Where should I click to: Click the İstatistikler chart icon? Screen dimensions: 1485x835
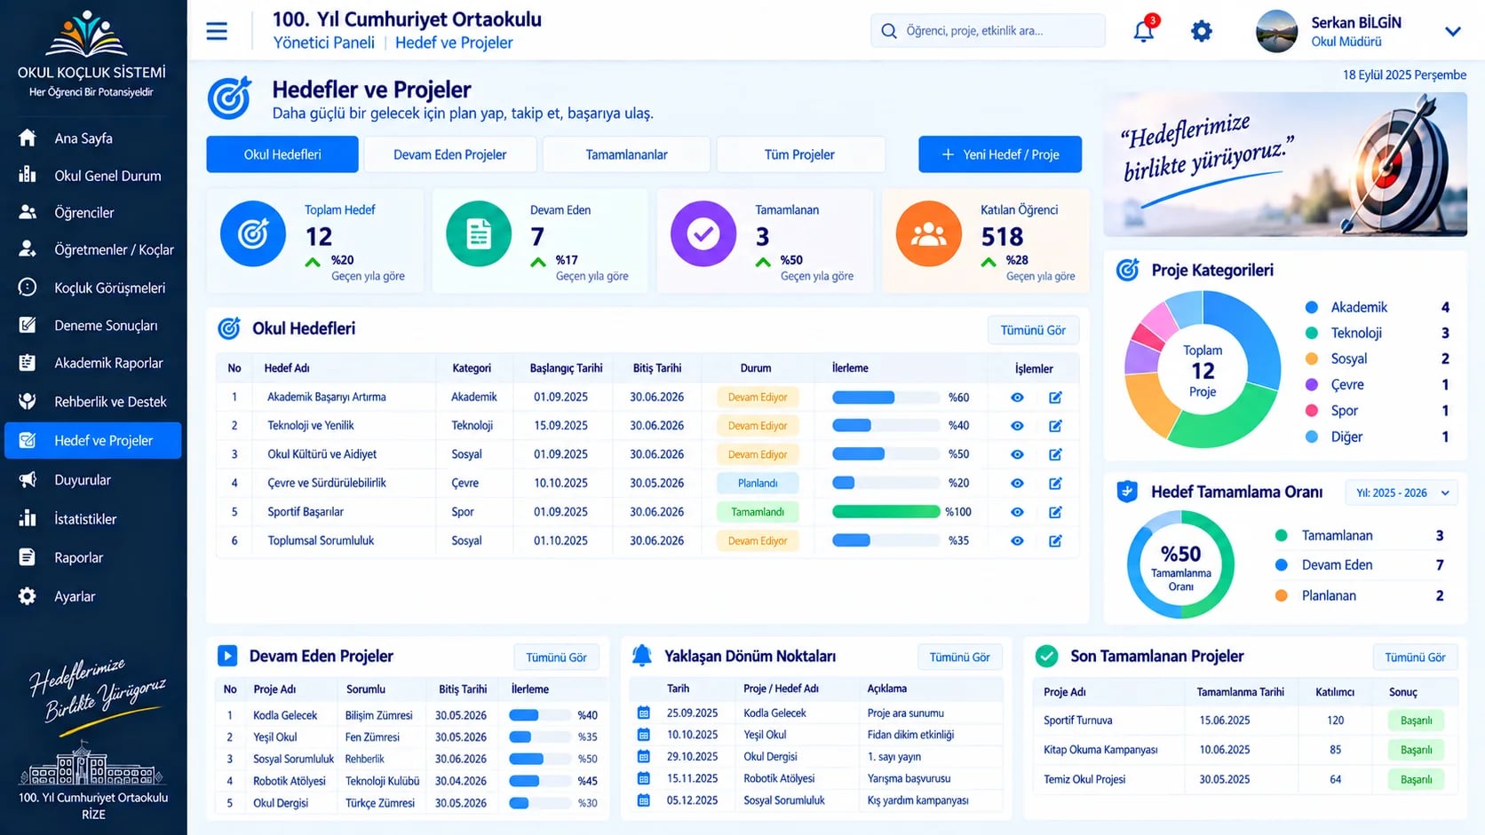click(28, 518)
